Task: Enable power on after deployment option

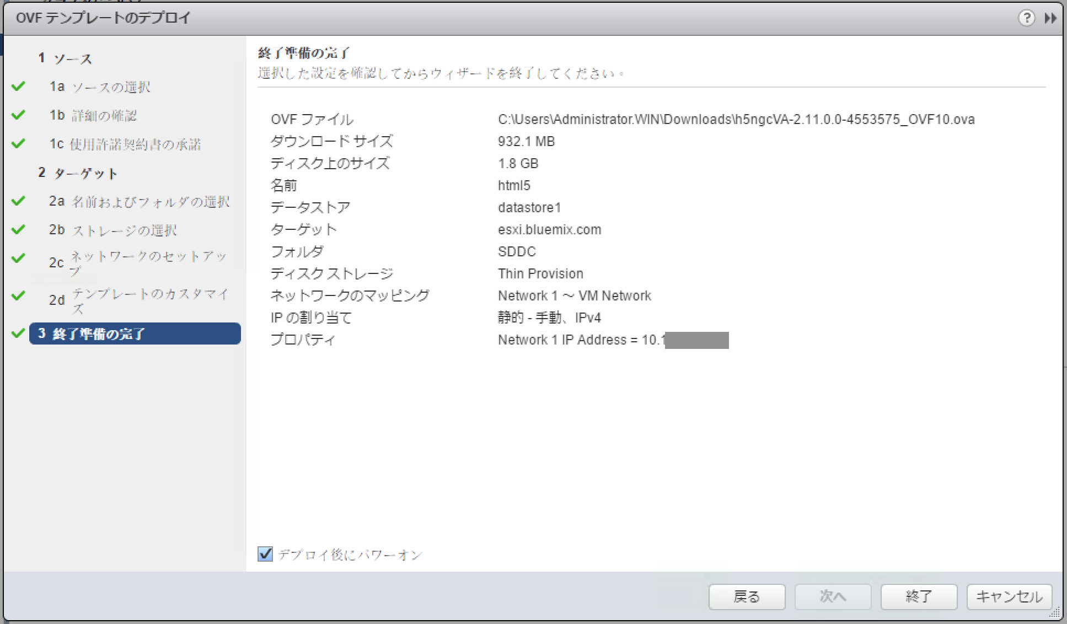Action: tap(265, 555)
